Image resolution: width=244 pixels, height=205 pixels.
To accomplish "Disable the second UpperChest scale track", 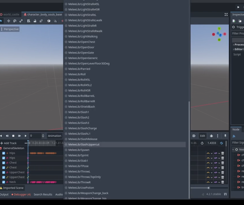I will [4, 177].
